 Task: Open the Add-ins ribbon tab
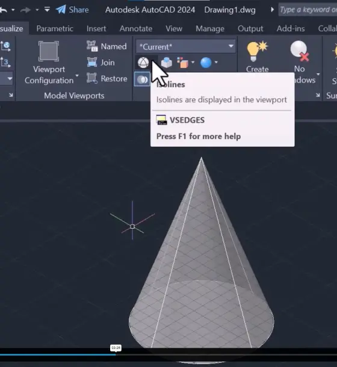pyautogui.click(x=291, y=28)
